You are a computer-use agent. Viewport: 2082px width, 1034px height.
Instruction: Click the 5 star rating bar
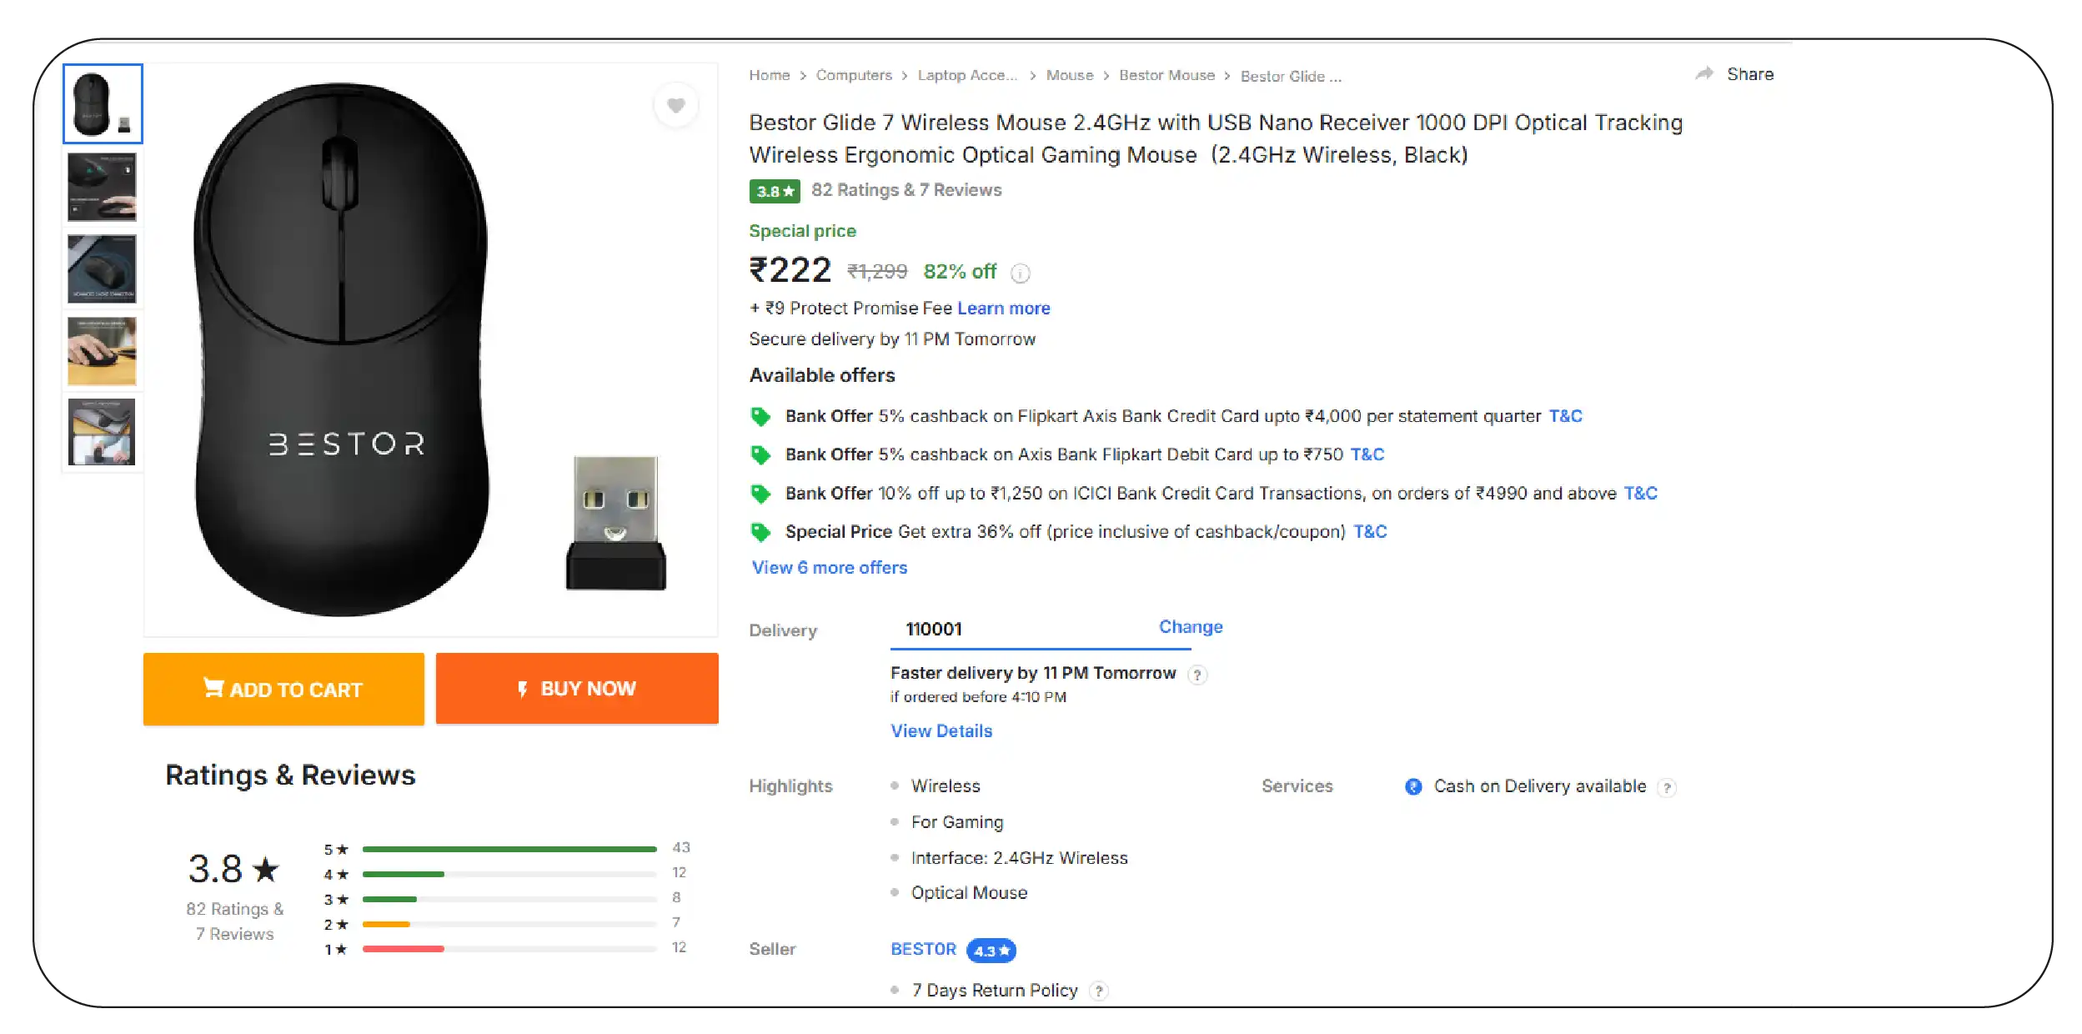click(509, 849)
